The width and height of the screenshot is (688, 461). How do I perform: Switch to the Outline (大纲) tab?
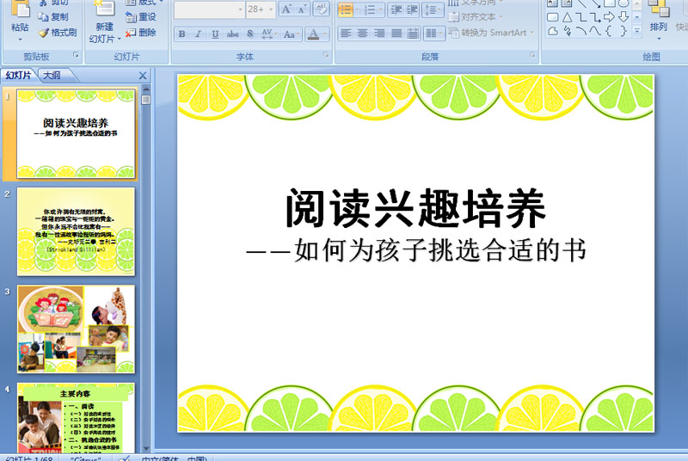52,76
